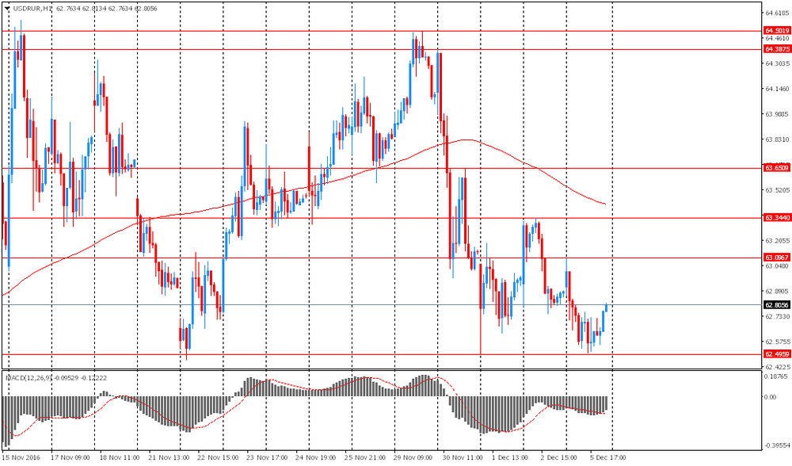
Task: Click the 29 Nov 09:00 time label
Action: 414,457
